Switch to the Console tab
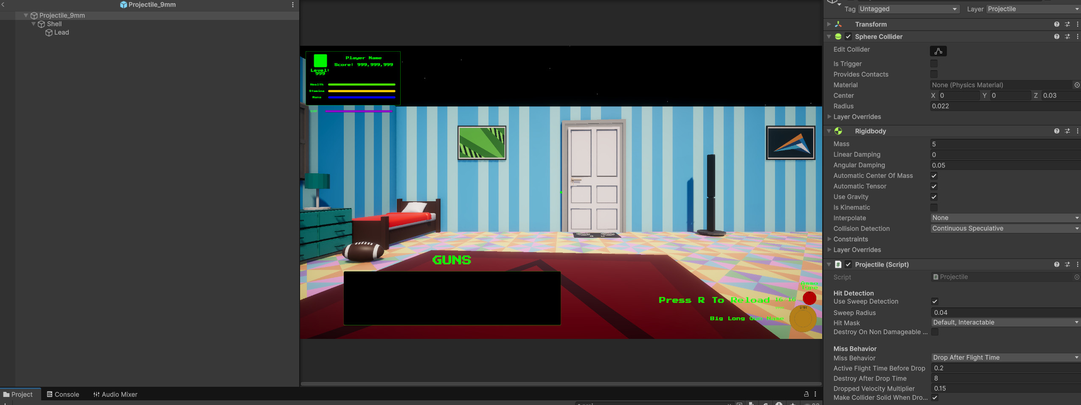The image size is (1081, 405). coord(63,394)
